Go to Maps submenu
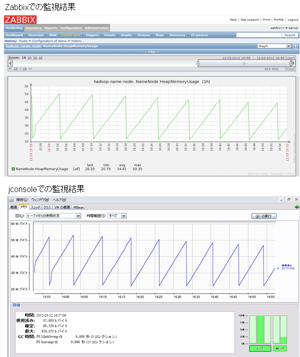 (x=160, y=35)
